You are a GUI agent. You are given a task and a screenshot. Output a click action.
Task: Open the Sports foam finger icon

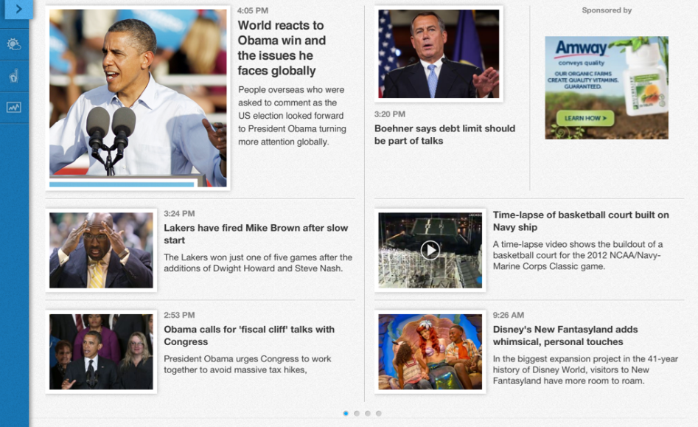coord(14,75)
